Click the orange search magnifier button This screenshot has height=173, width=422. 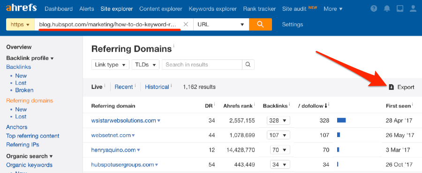coord(260,24)
